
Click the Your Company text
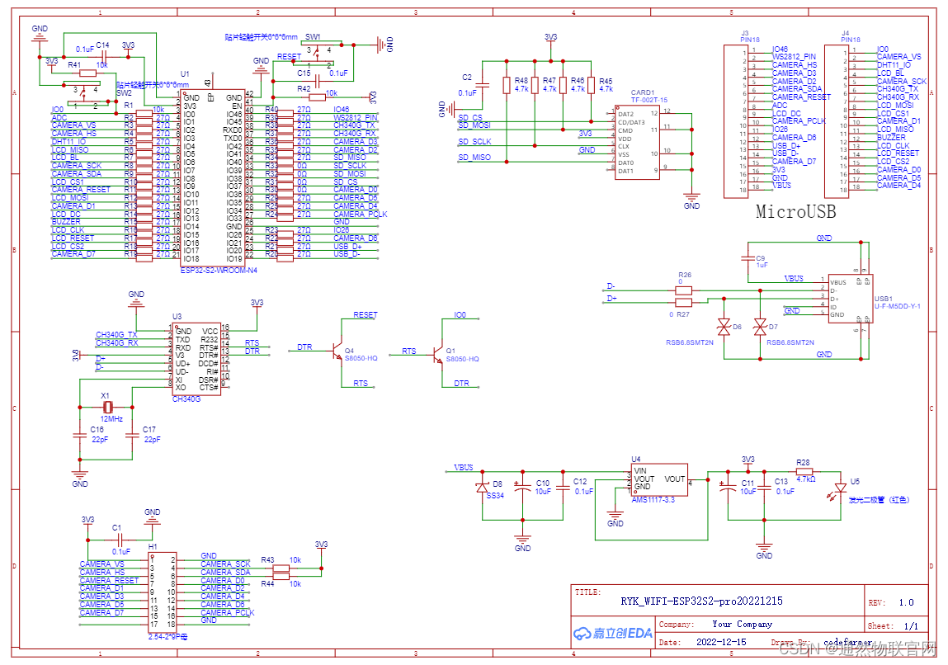[742, 624]
